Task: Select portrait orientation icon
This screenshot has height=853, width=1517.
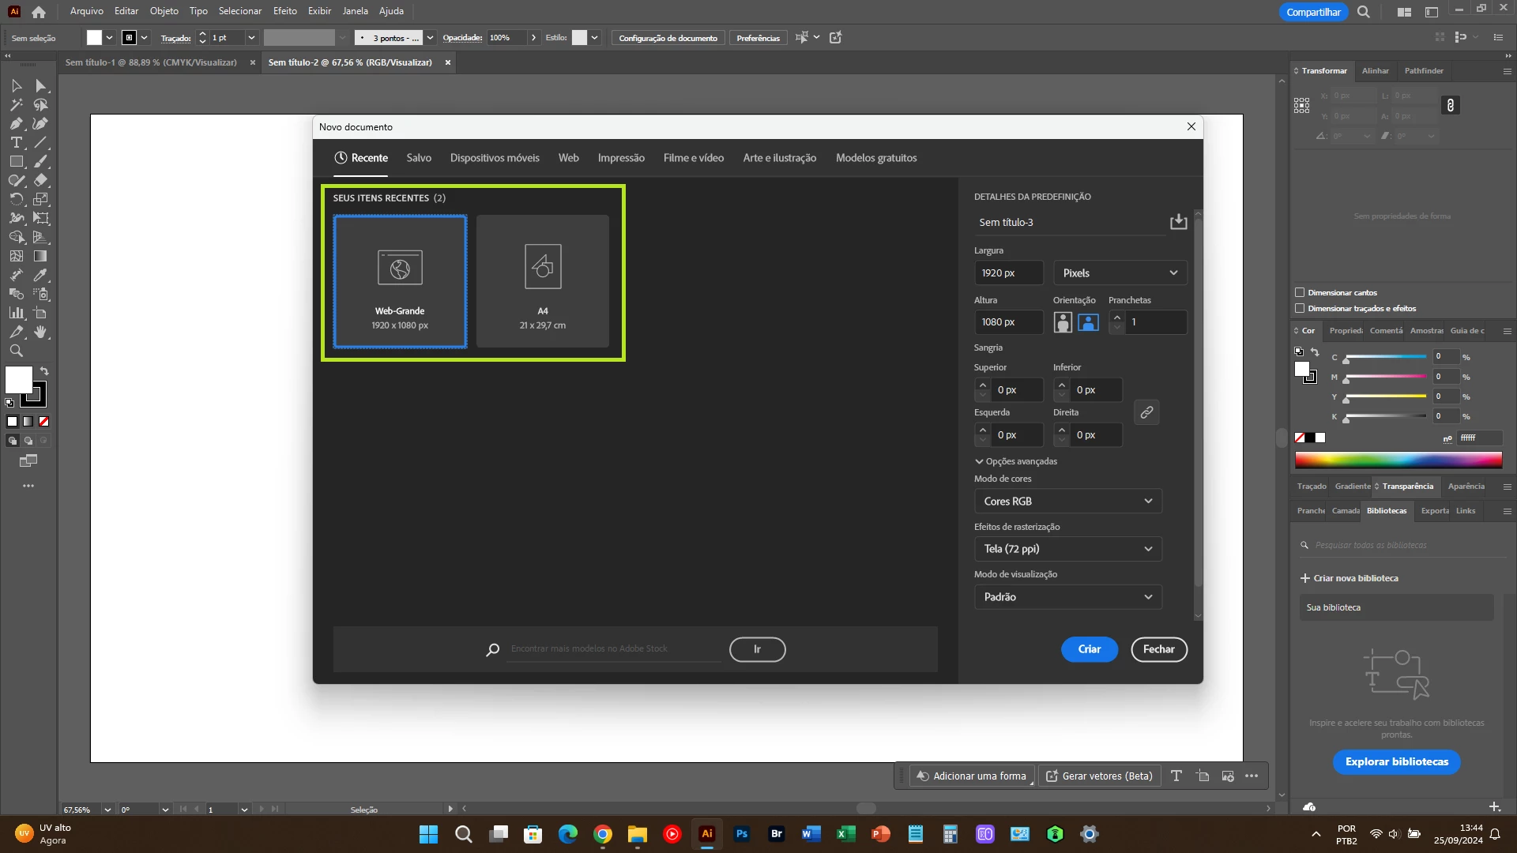Action: (1063, 322)
